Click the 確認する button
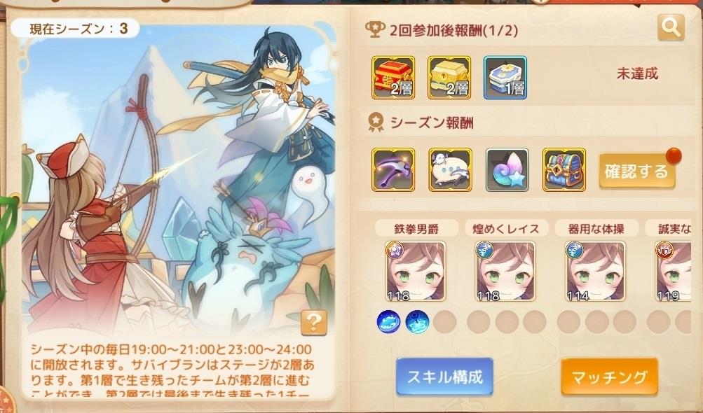 [637, 171]
